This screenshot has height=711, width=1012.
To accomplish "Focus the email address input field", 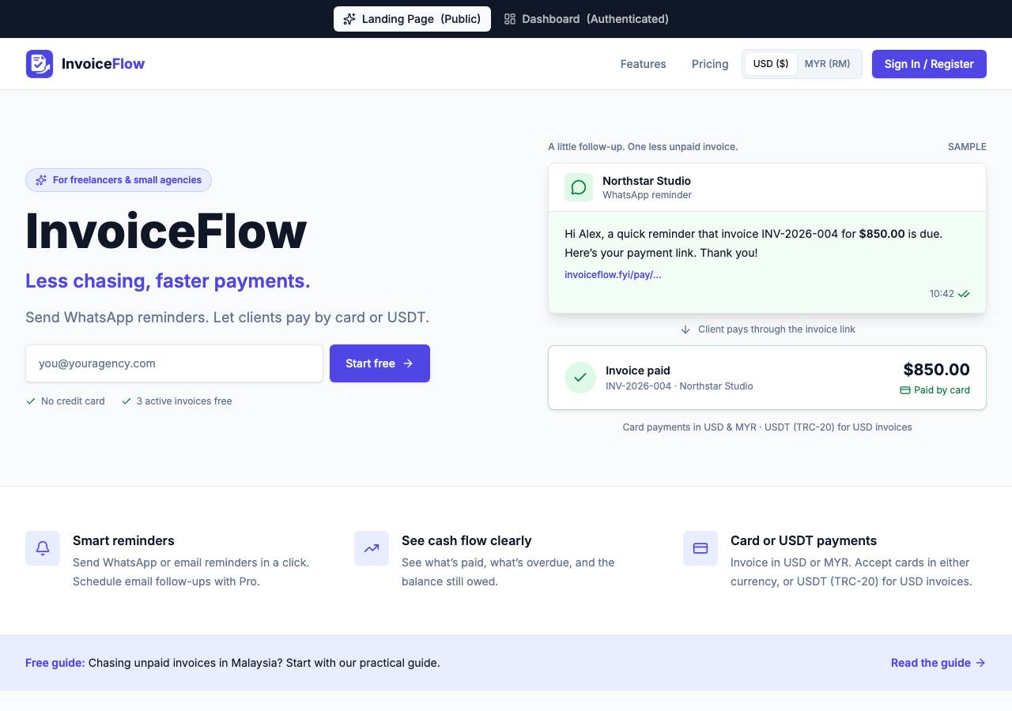I will coord(174,363).
